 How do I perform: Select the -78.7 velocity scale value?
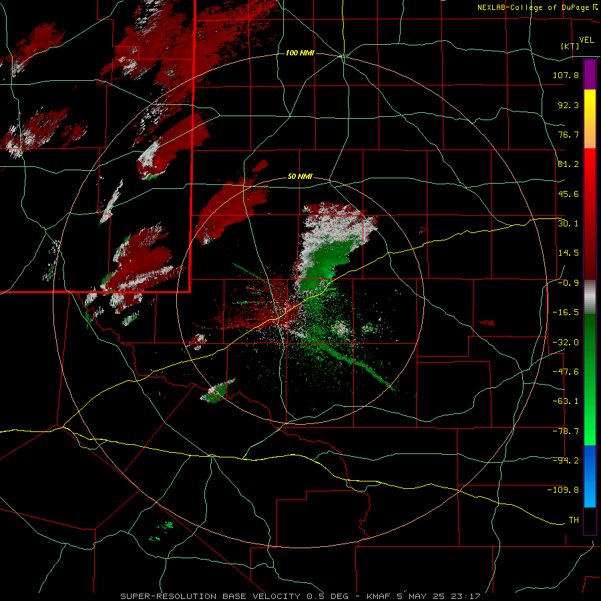tap(566, 431)
